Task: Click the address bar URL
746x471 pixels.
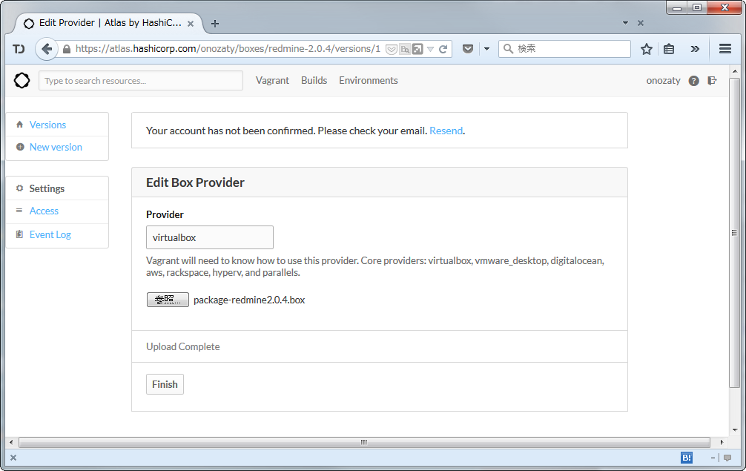Action: (228, 48)
